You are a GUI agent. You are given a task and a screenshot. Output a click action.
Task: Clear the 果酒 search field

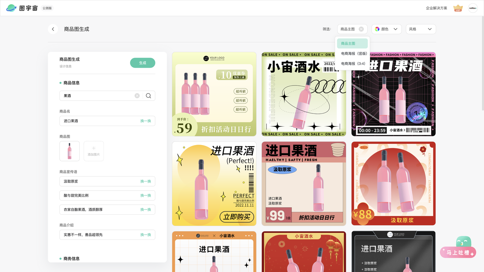coord(137,96)
